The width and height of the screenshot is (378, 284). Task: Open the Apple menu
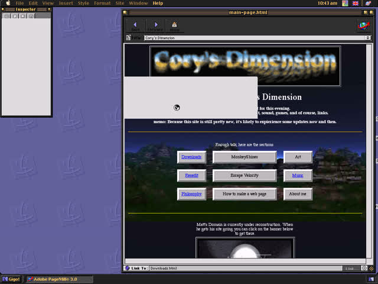(8, 4)
